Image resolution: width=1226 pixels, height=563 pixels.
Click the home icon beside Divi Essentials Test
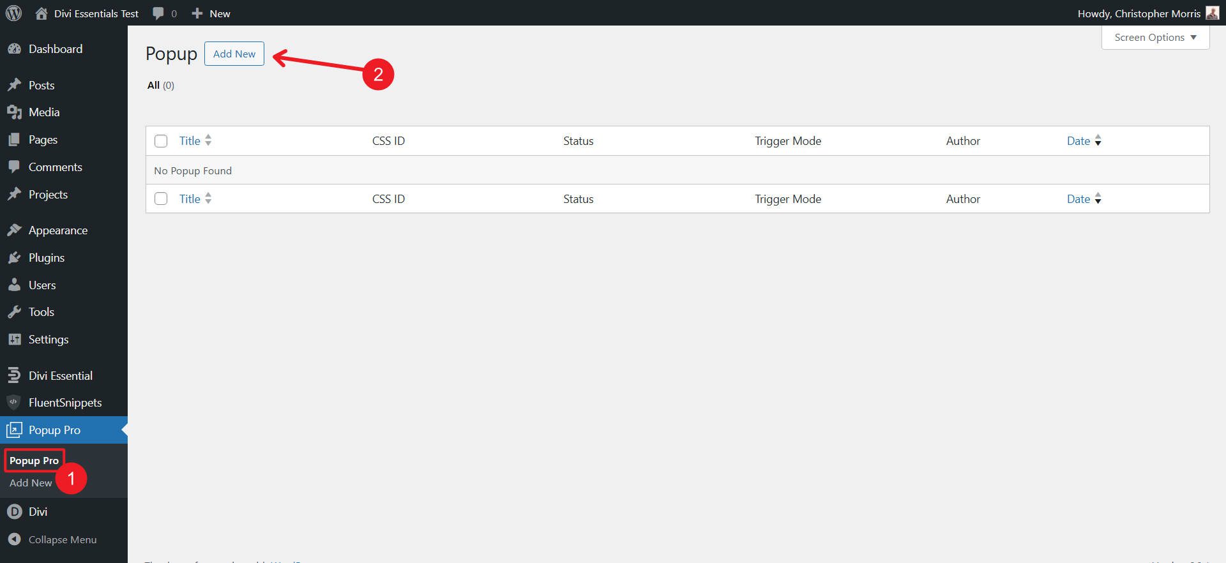point(42,13)
